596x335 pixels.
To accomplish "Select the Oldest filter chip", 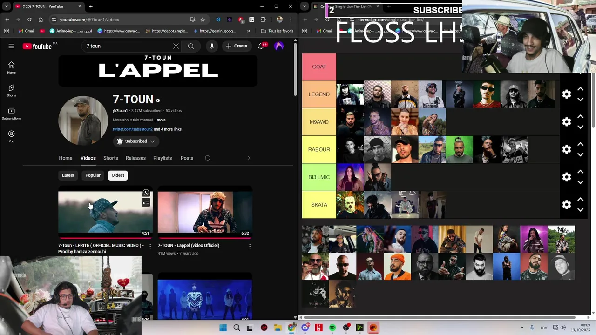I will 118,175.
